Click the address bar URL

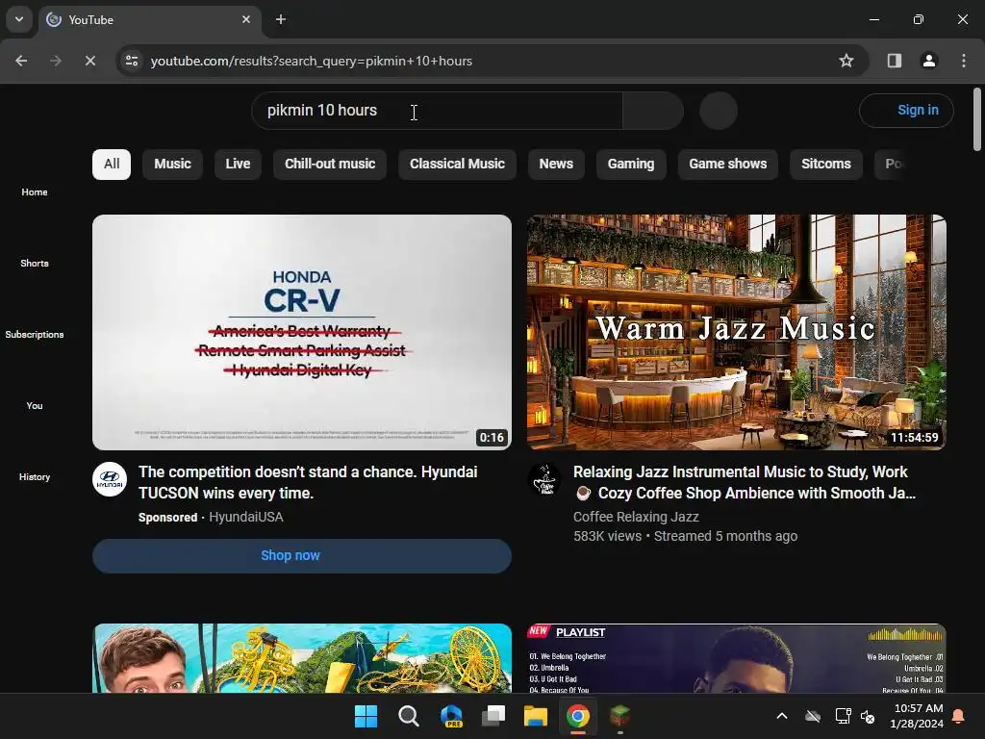[311, 61]
